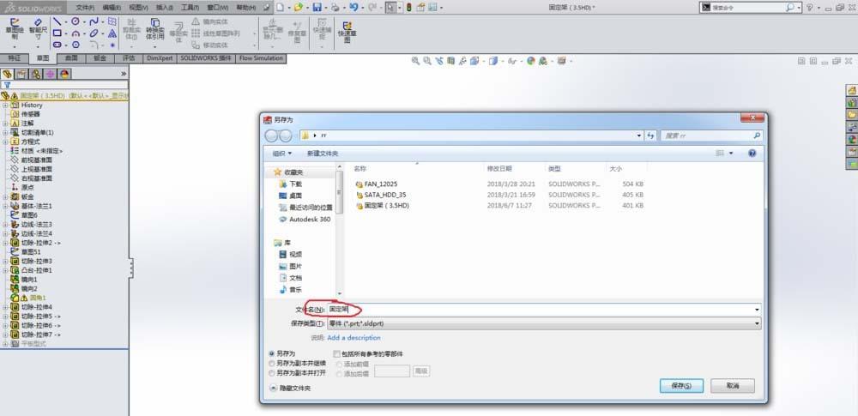Image resolution: width=858 pixels, height=416 pixels.
Task: Open Autodesk 360 in the sidebar
Action: [x=305, y=219]
